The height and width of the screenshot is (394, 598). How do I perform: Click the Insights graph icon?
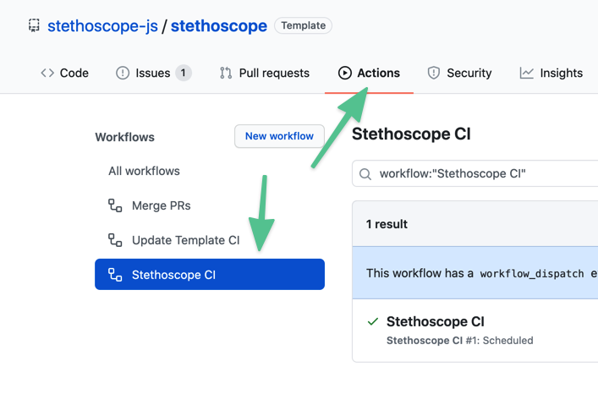[x=527, y=74]
